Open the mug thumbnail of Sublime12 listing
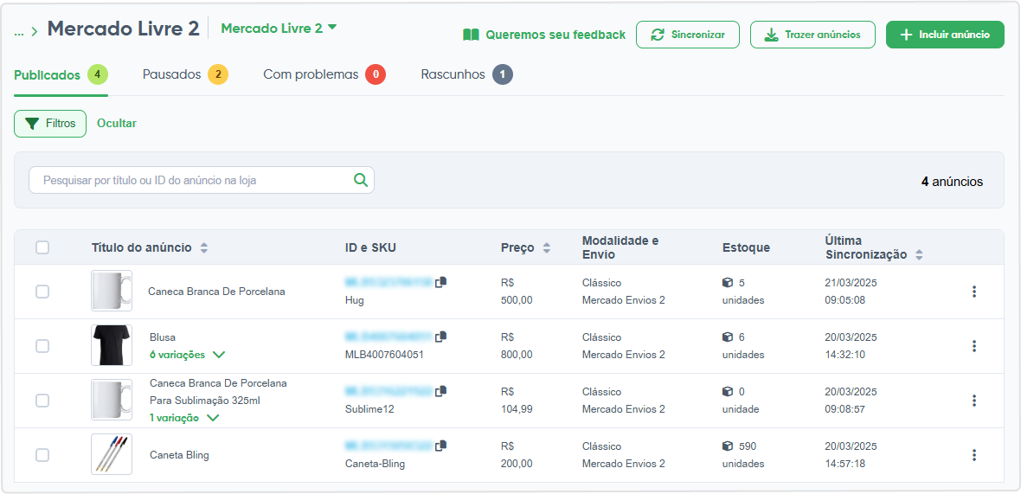Image resolution: width=1021 pixels, height=494 pixels. point(112,400)
